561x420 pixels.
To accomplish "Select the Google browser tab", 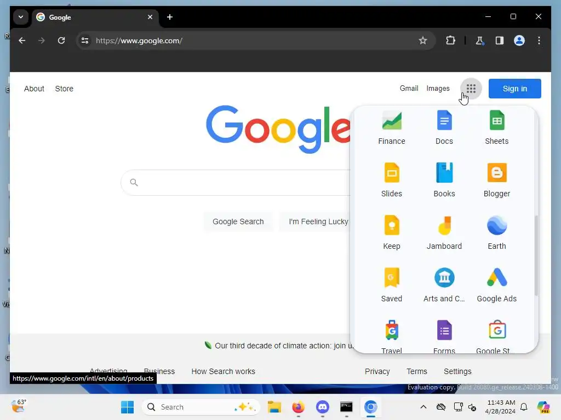I will (95, 17).
